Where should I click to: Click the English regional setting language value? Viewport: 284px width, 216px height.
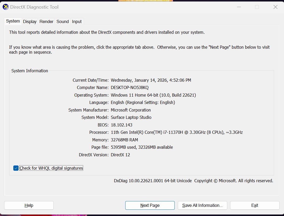[x=143, y=102]
